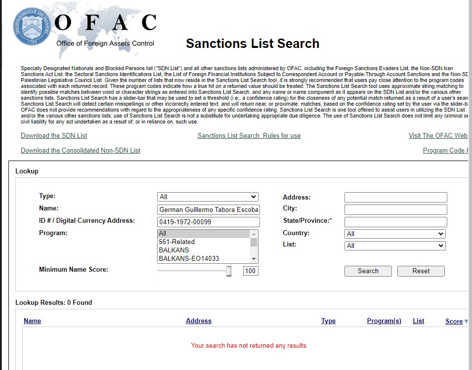The image size is (472, 370).
Task: Download the Consolidated Non-SDN List
Action: (81, 150)
